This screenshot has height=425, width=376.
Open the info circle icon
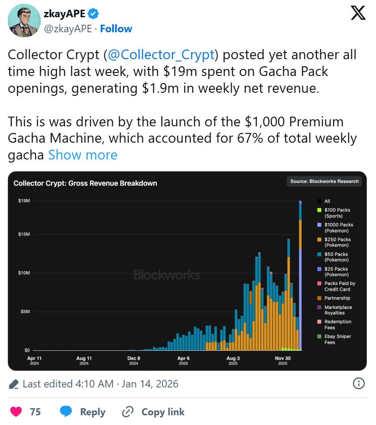(x=359, y=383)
